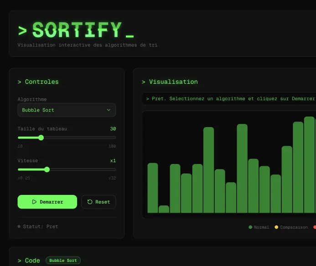Click the play icon inside Demarrer

tap(34, 202)
